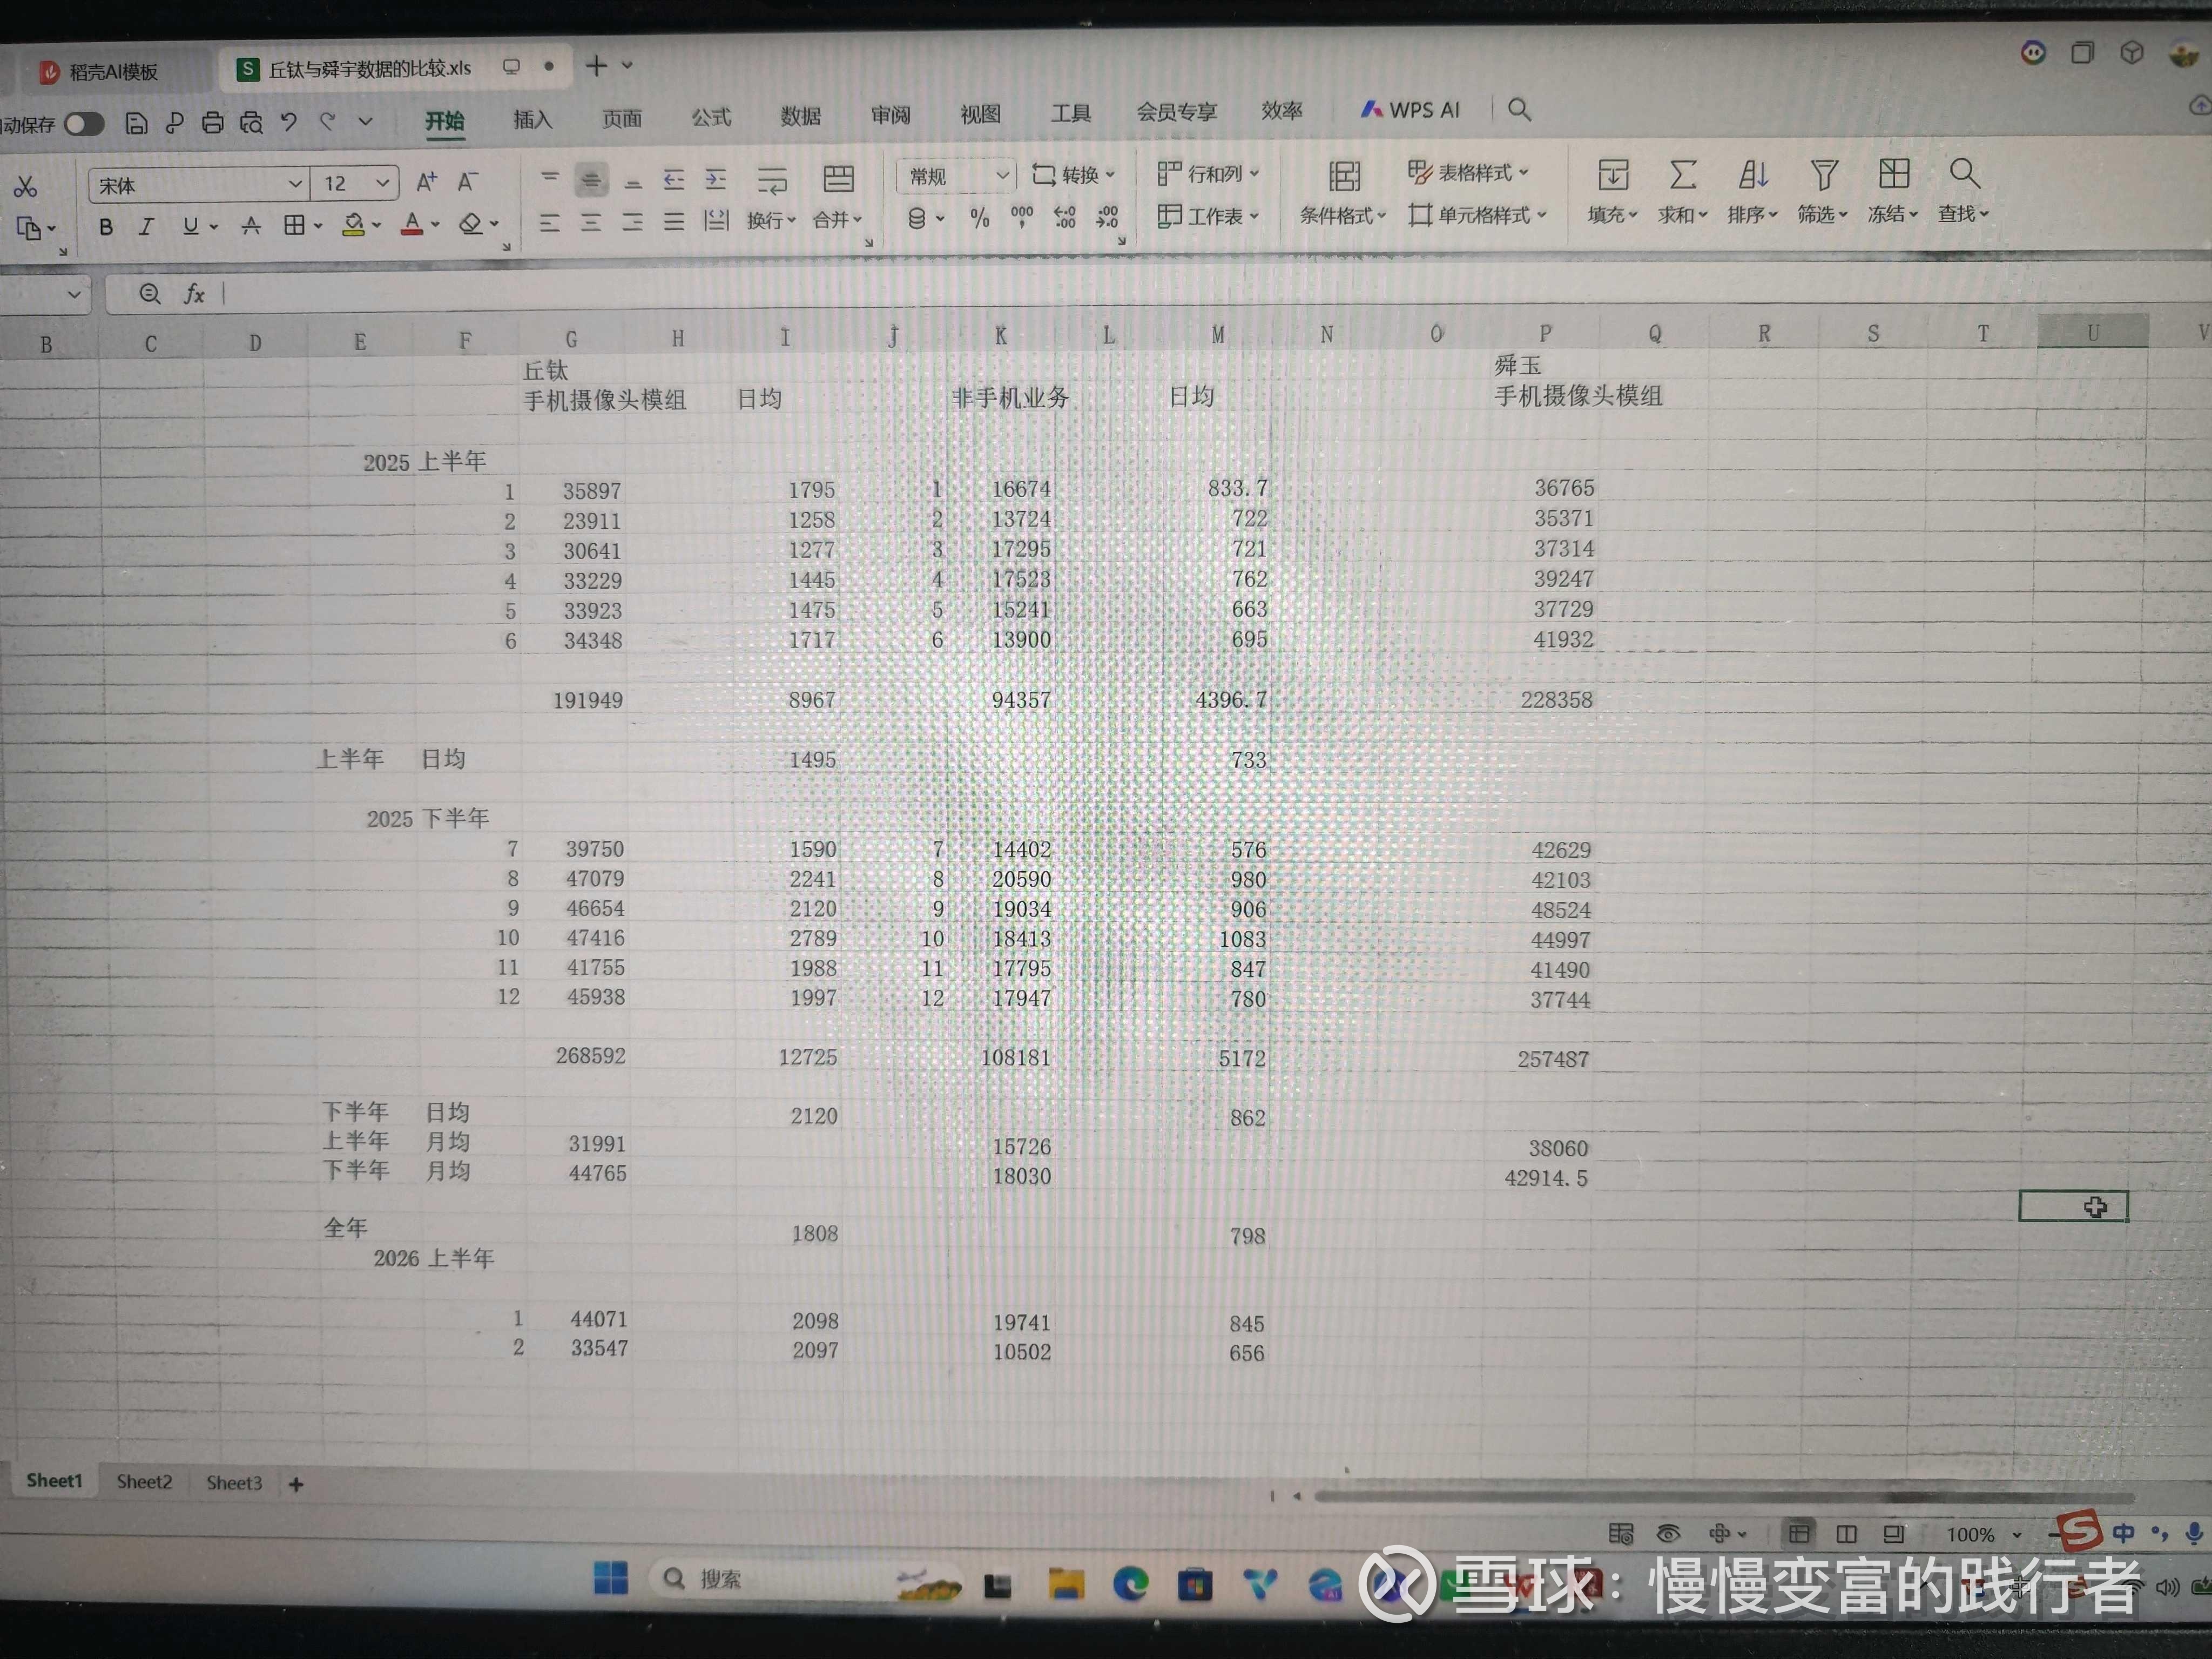Click the Freeze panes (冻结) icon
Image resolution: width=2212 pixels, height=1659 pixels.
point(1893,175)
